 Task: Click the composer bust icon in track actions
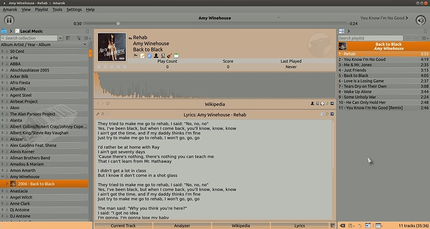163,55
